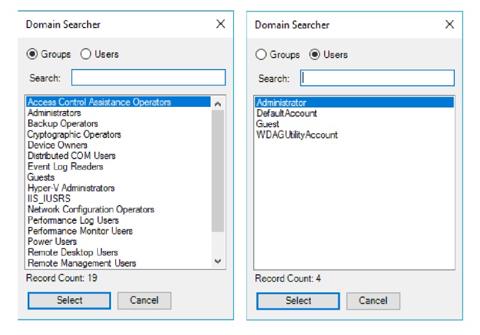Focus the left dialog Search field
This screenshot has width=480, height=335.
(x=148, y=77)
